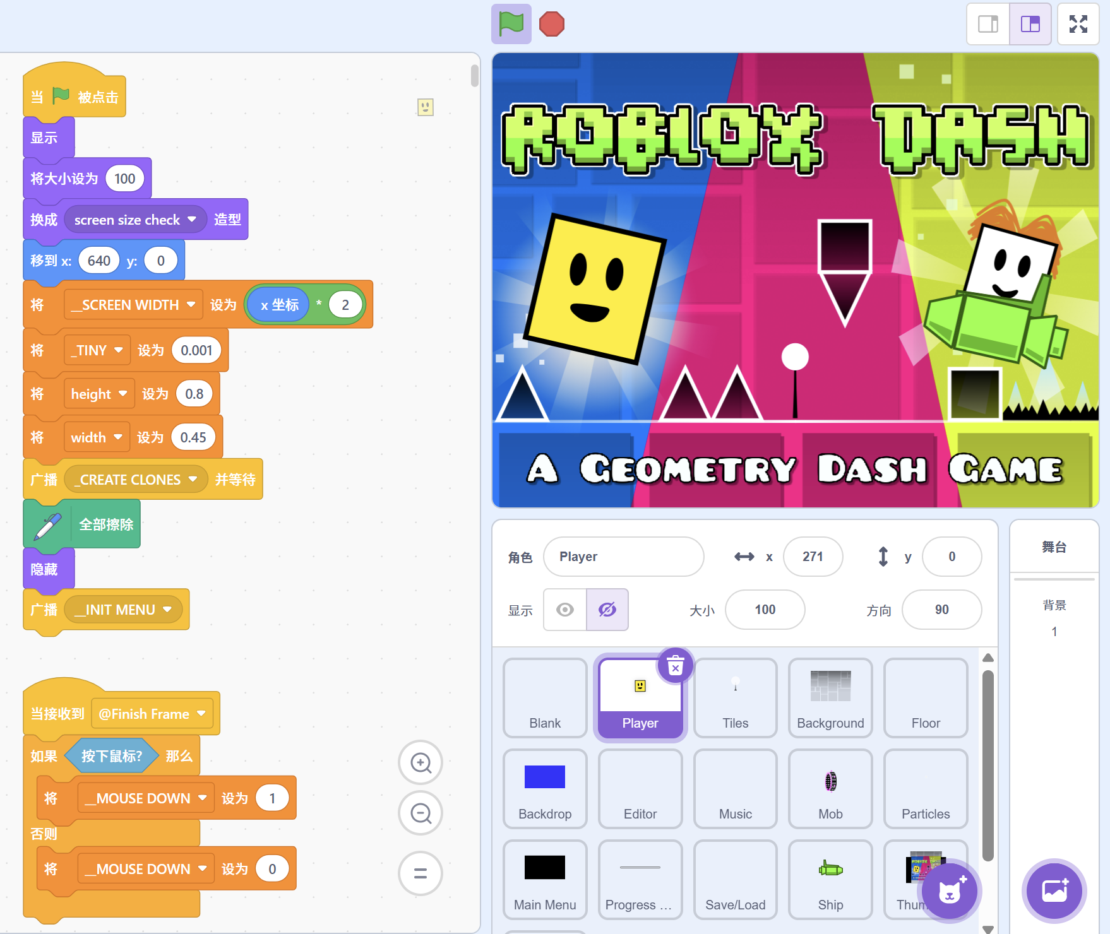Viewport: 1110px width, 934px height.
Task: Click the green flag to start project
Action: click(511, 24)
